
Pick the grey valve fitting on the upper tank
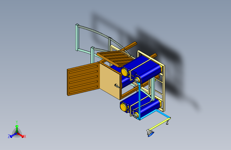click(x=137, y=80)
